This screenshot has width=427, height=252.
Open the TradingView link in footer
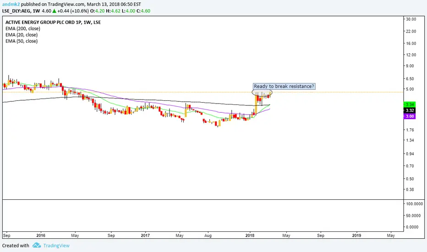pyautogui.click(x=56, y=246)
